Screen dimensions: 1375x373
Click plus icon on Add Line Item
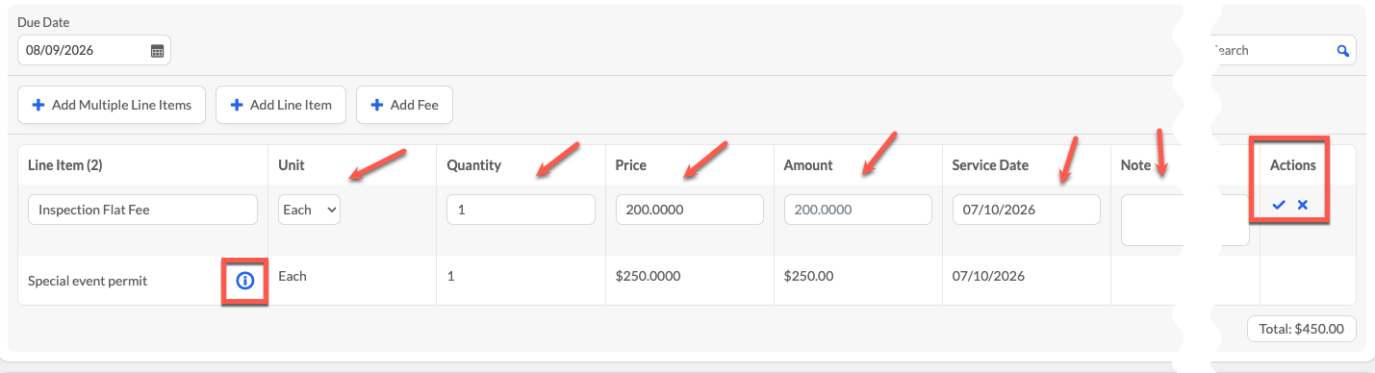pyautogui.click(x=237, y=105)
